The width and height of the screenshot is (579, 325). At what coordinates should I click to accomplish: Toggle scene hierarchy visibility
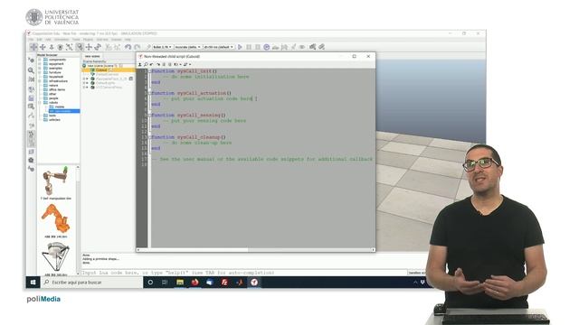[x=31, y=143]
